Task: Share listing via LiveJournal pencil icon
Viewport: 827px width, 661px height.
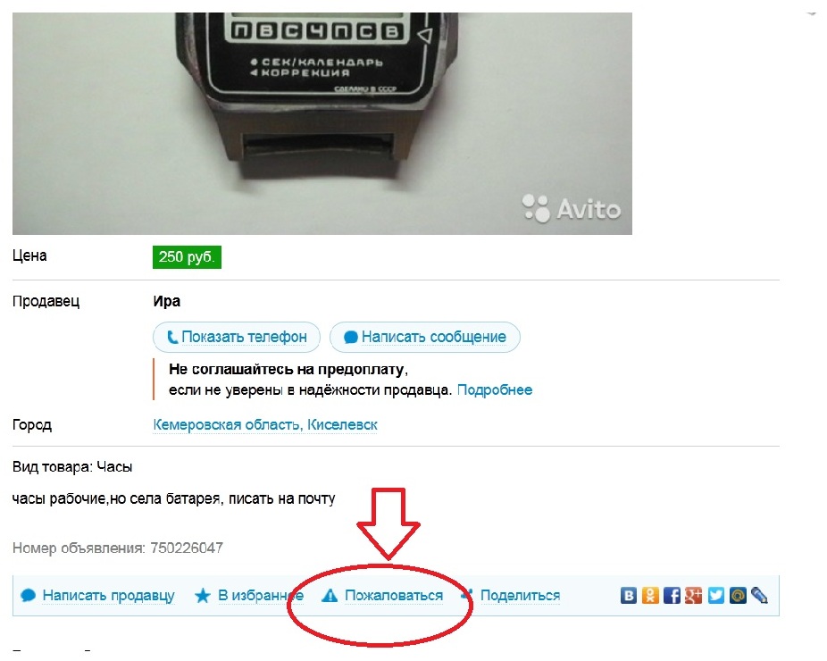Action: coord(759,596)
